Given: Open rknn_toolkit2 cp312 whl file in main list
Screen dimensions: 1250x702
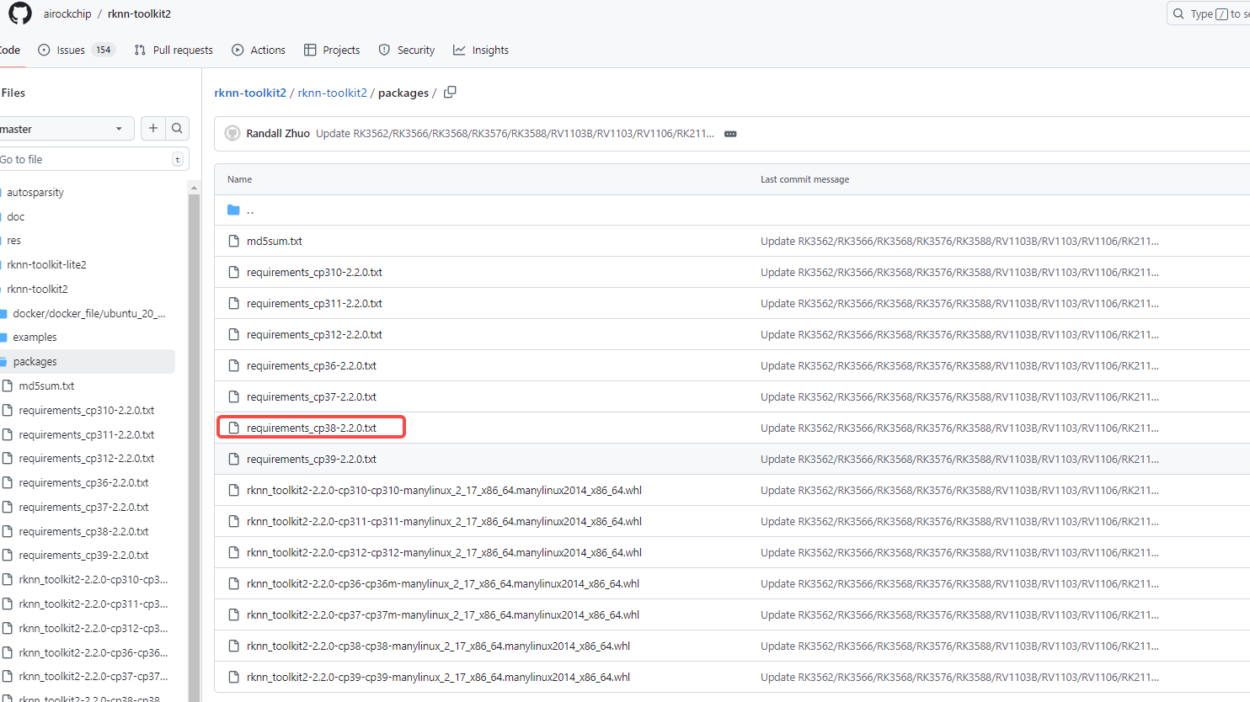Looking at the screenshot, I should click(x=444, y=552).
